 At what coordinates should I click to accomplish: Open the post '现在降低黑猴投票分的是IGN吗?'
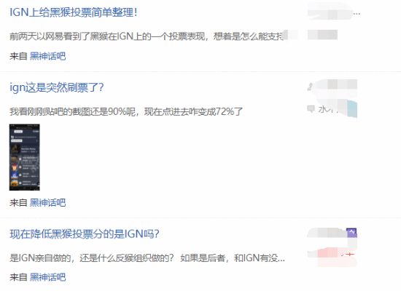tap(85, 234)
